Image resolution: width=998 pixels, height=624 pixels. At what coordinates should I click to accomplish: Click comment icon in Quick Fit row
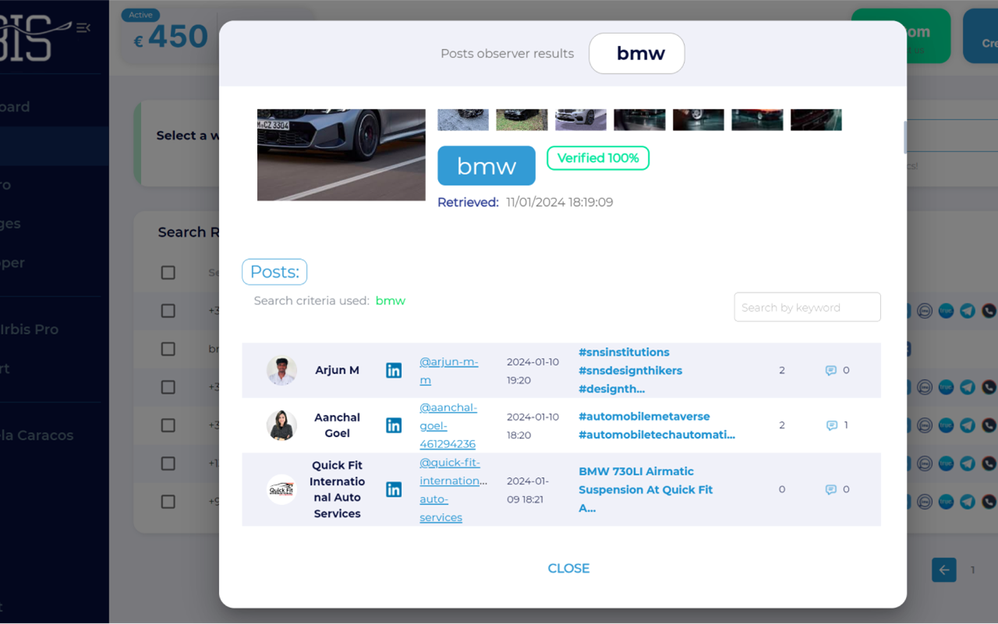click(830, 489)
